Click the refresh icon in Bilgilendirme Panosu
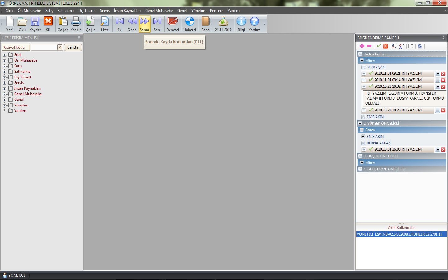The image size is (448, 280). click(419, 46)
